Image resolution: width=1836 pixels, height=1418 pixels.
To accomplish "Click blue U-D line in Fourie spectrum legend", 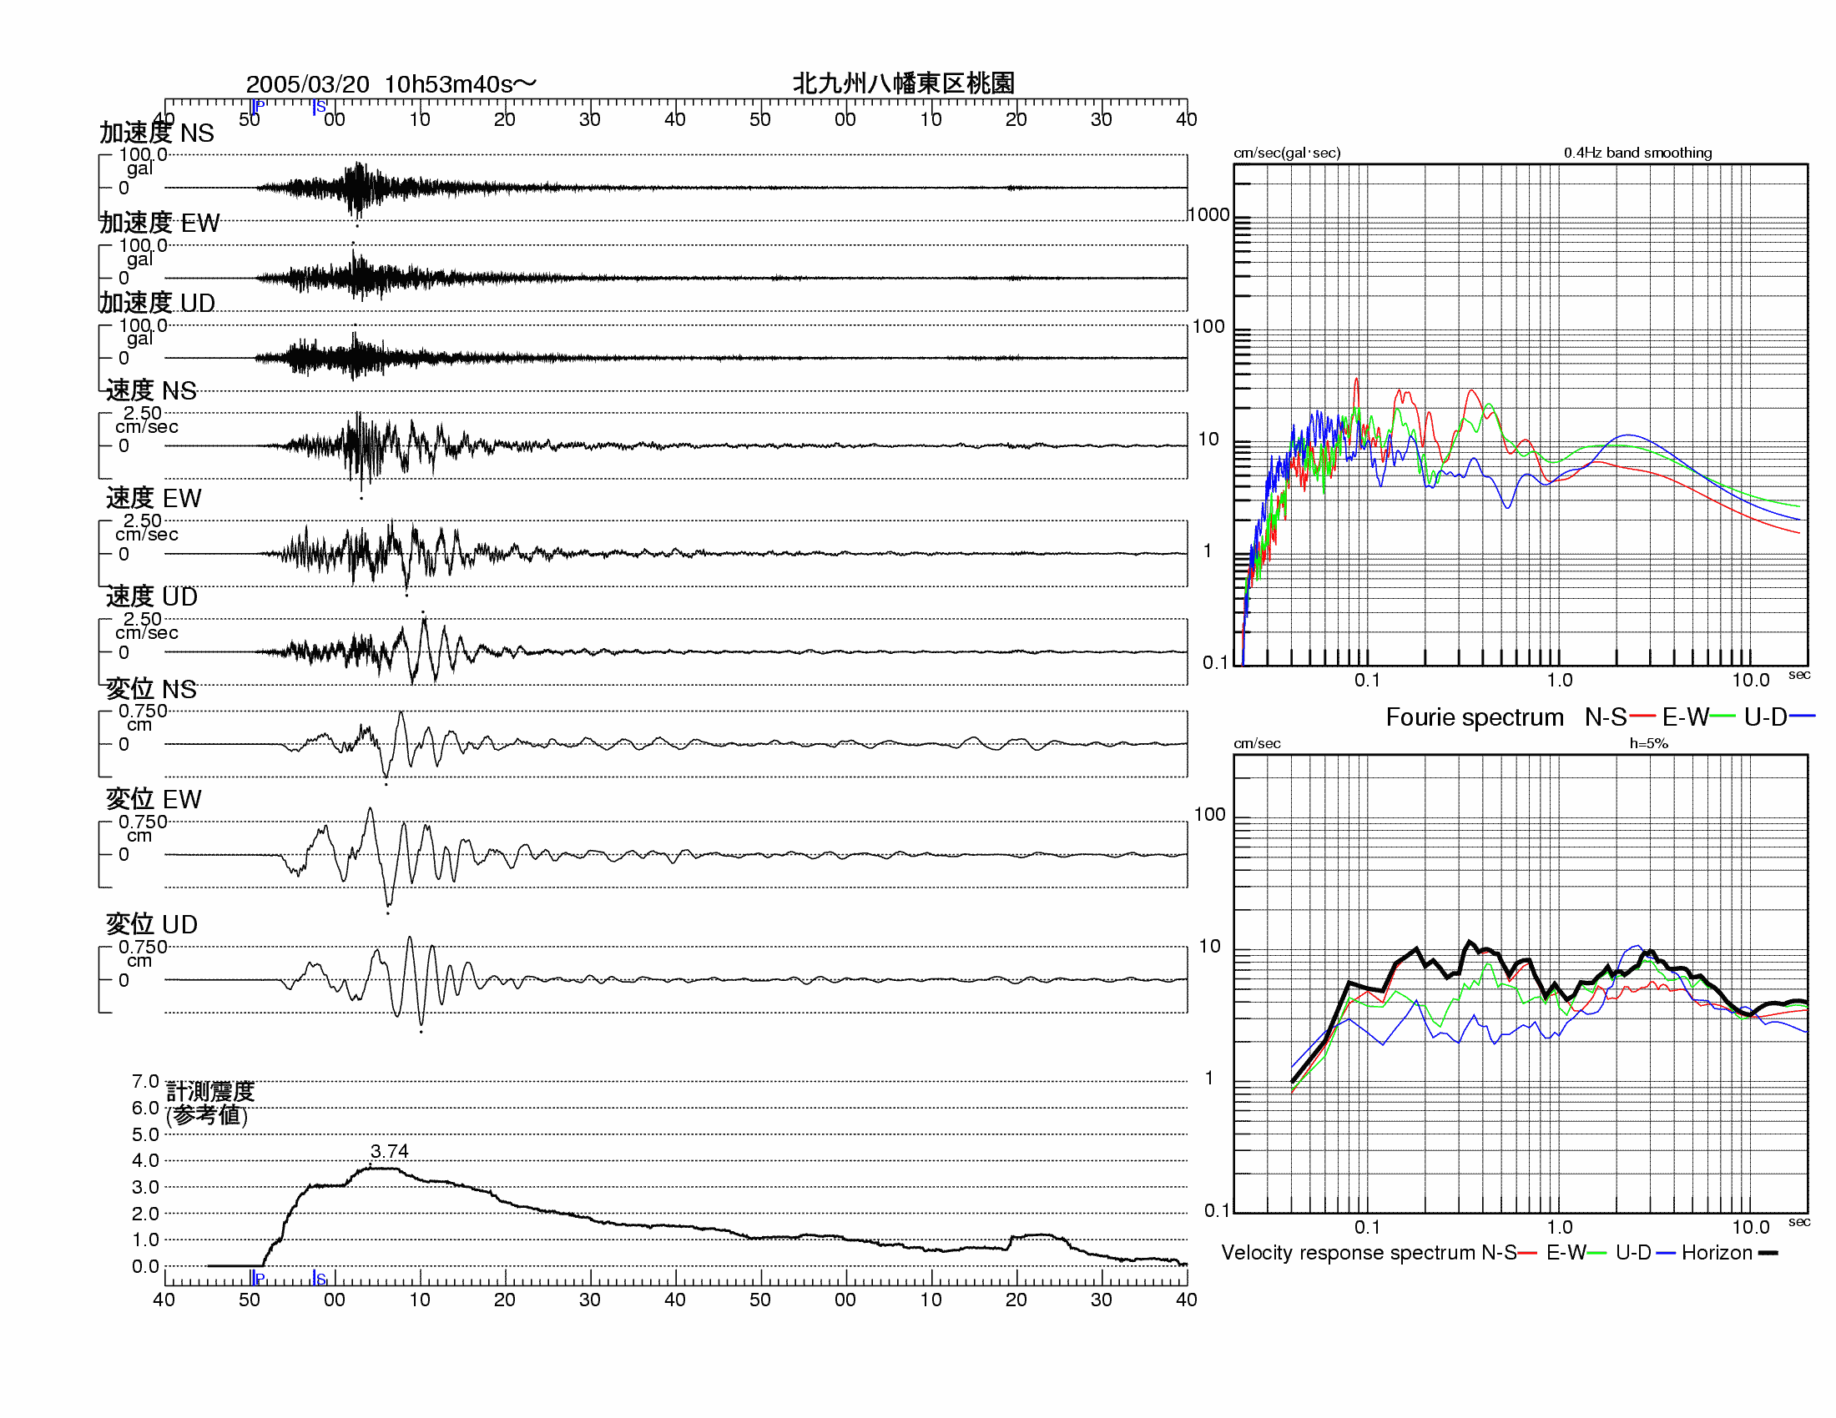I will click(1802, 717).
